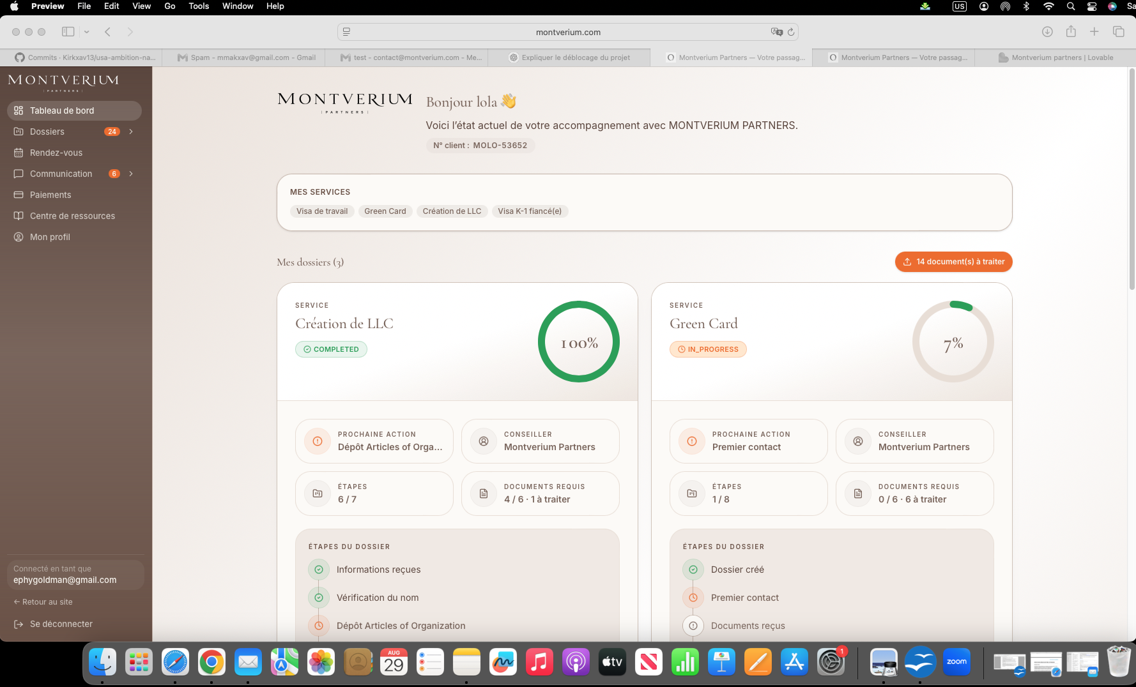Click the Rendez-vous calendar icon

(x=19, y=153)
